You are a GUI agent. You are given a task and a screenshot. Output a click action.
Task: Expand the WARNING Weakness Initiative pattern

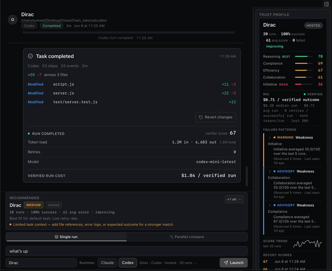[270, 137]
